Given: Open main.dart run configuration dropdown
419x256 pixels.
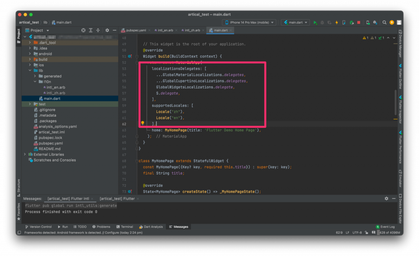Looking at the screenshot, I should coord(295,22).
